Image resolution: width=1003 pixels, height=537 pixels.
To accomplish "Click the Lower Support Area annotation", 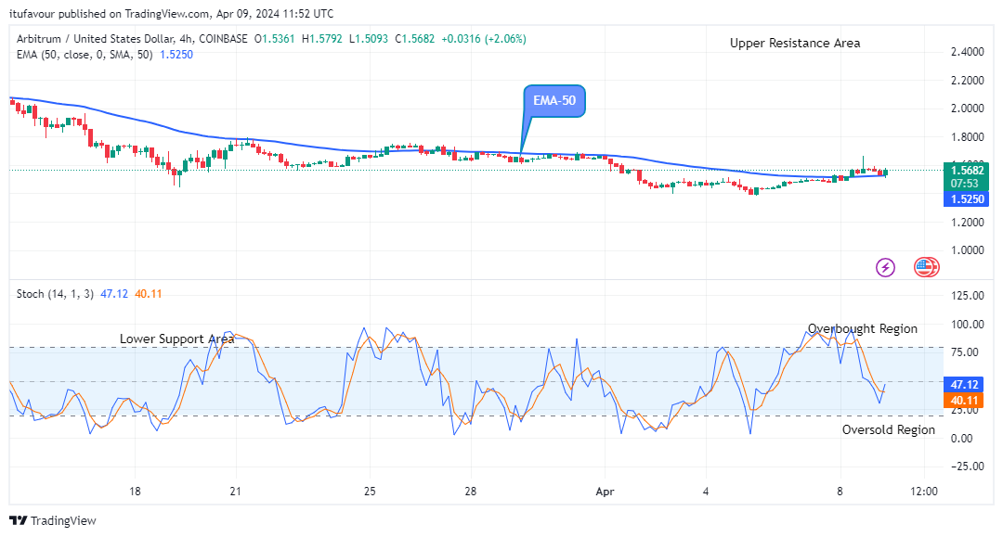I will point(177,339).
